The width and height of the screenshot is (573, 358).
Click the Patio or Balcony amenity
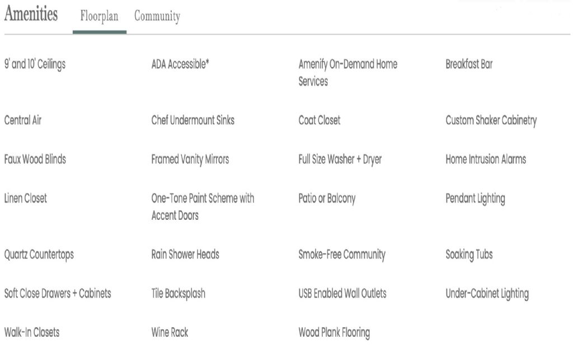[327, 199]
